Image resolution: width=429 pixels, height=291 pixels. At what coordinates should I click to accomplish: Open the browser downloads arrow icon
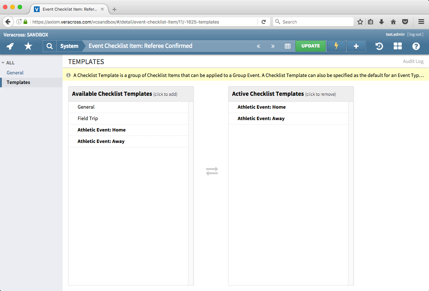coord(382,22)
